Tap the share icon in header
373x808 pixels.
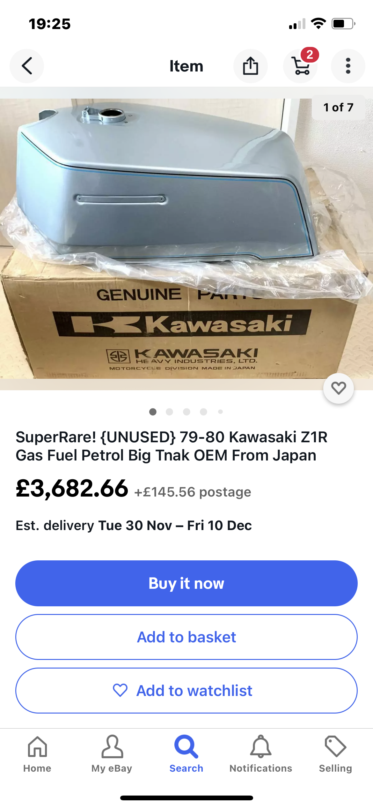tap(251, 66)
